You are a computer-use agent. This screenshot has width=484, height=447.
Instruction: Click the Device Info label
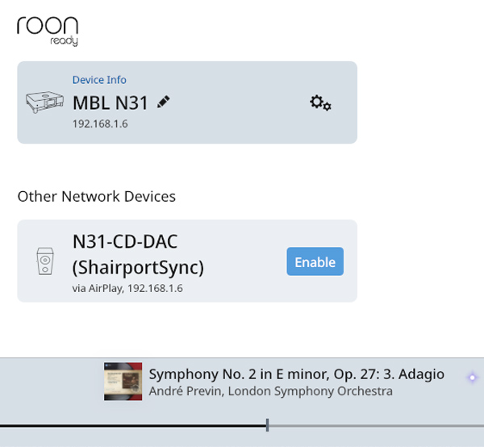tap(99, 80)
